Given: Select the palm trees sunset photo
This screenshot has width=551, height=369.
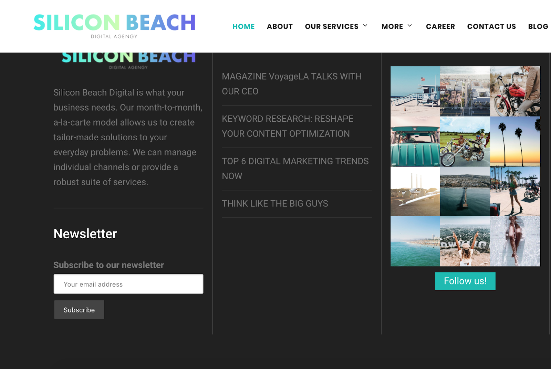Looking at the screenshot, I should point(515,141).
